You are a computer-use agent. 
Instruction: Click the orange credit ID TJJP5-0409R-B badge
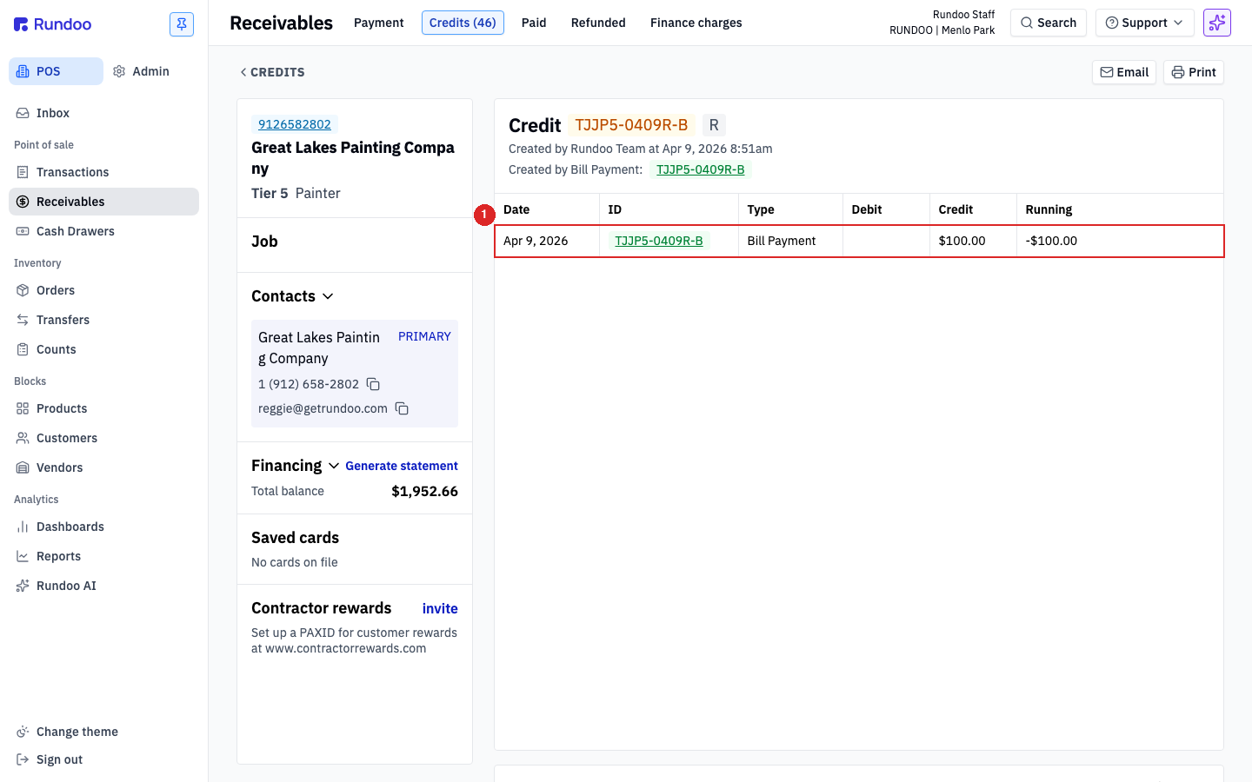pos(631,125)
